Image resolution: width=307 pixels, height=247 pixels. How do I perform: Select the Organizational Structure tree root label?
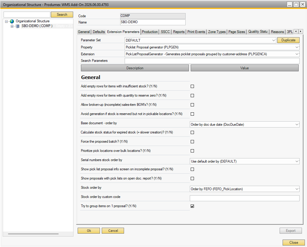click(x=32, y=21)
